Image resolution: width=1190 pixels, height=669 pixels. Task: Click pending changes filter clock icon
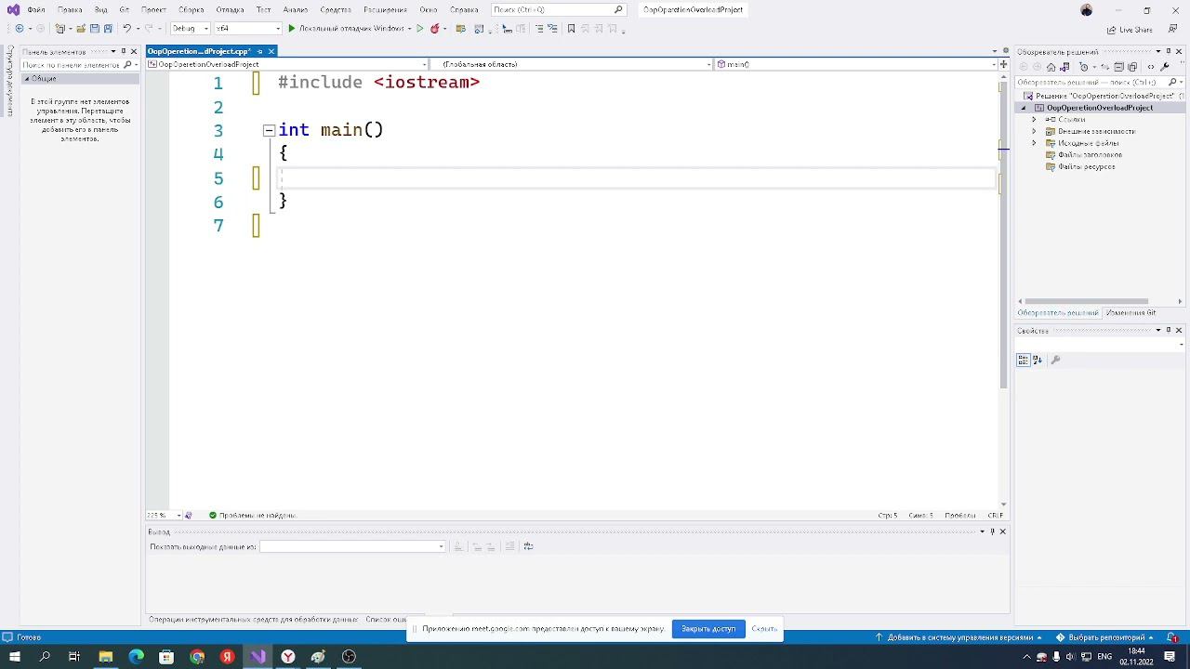1084,67
